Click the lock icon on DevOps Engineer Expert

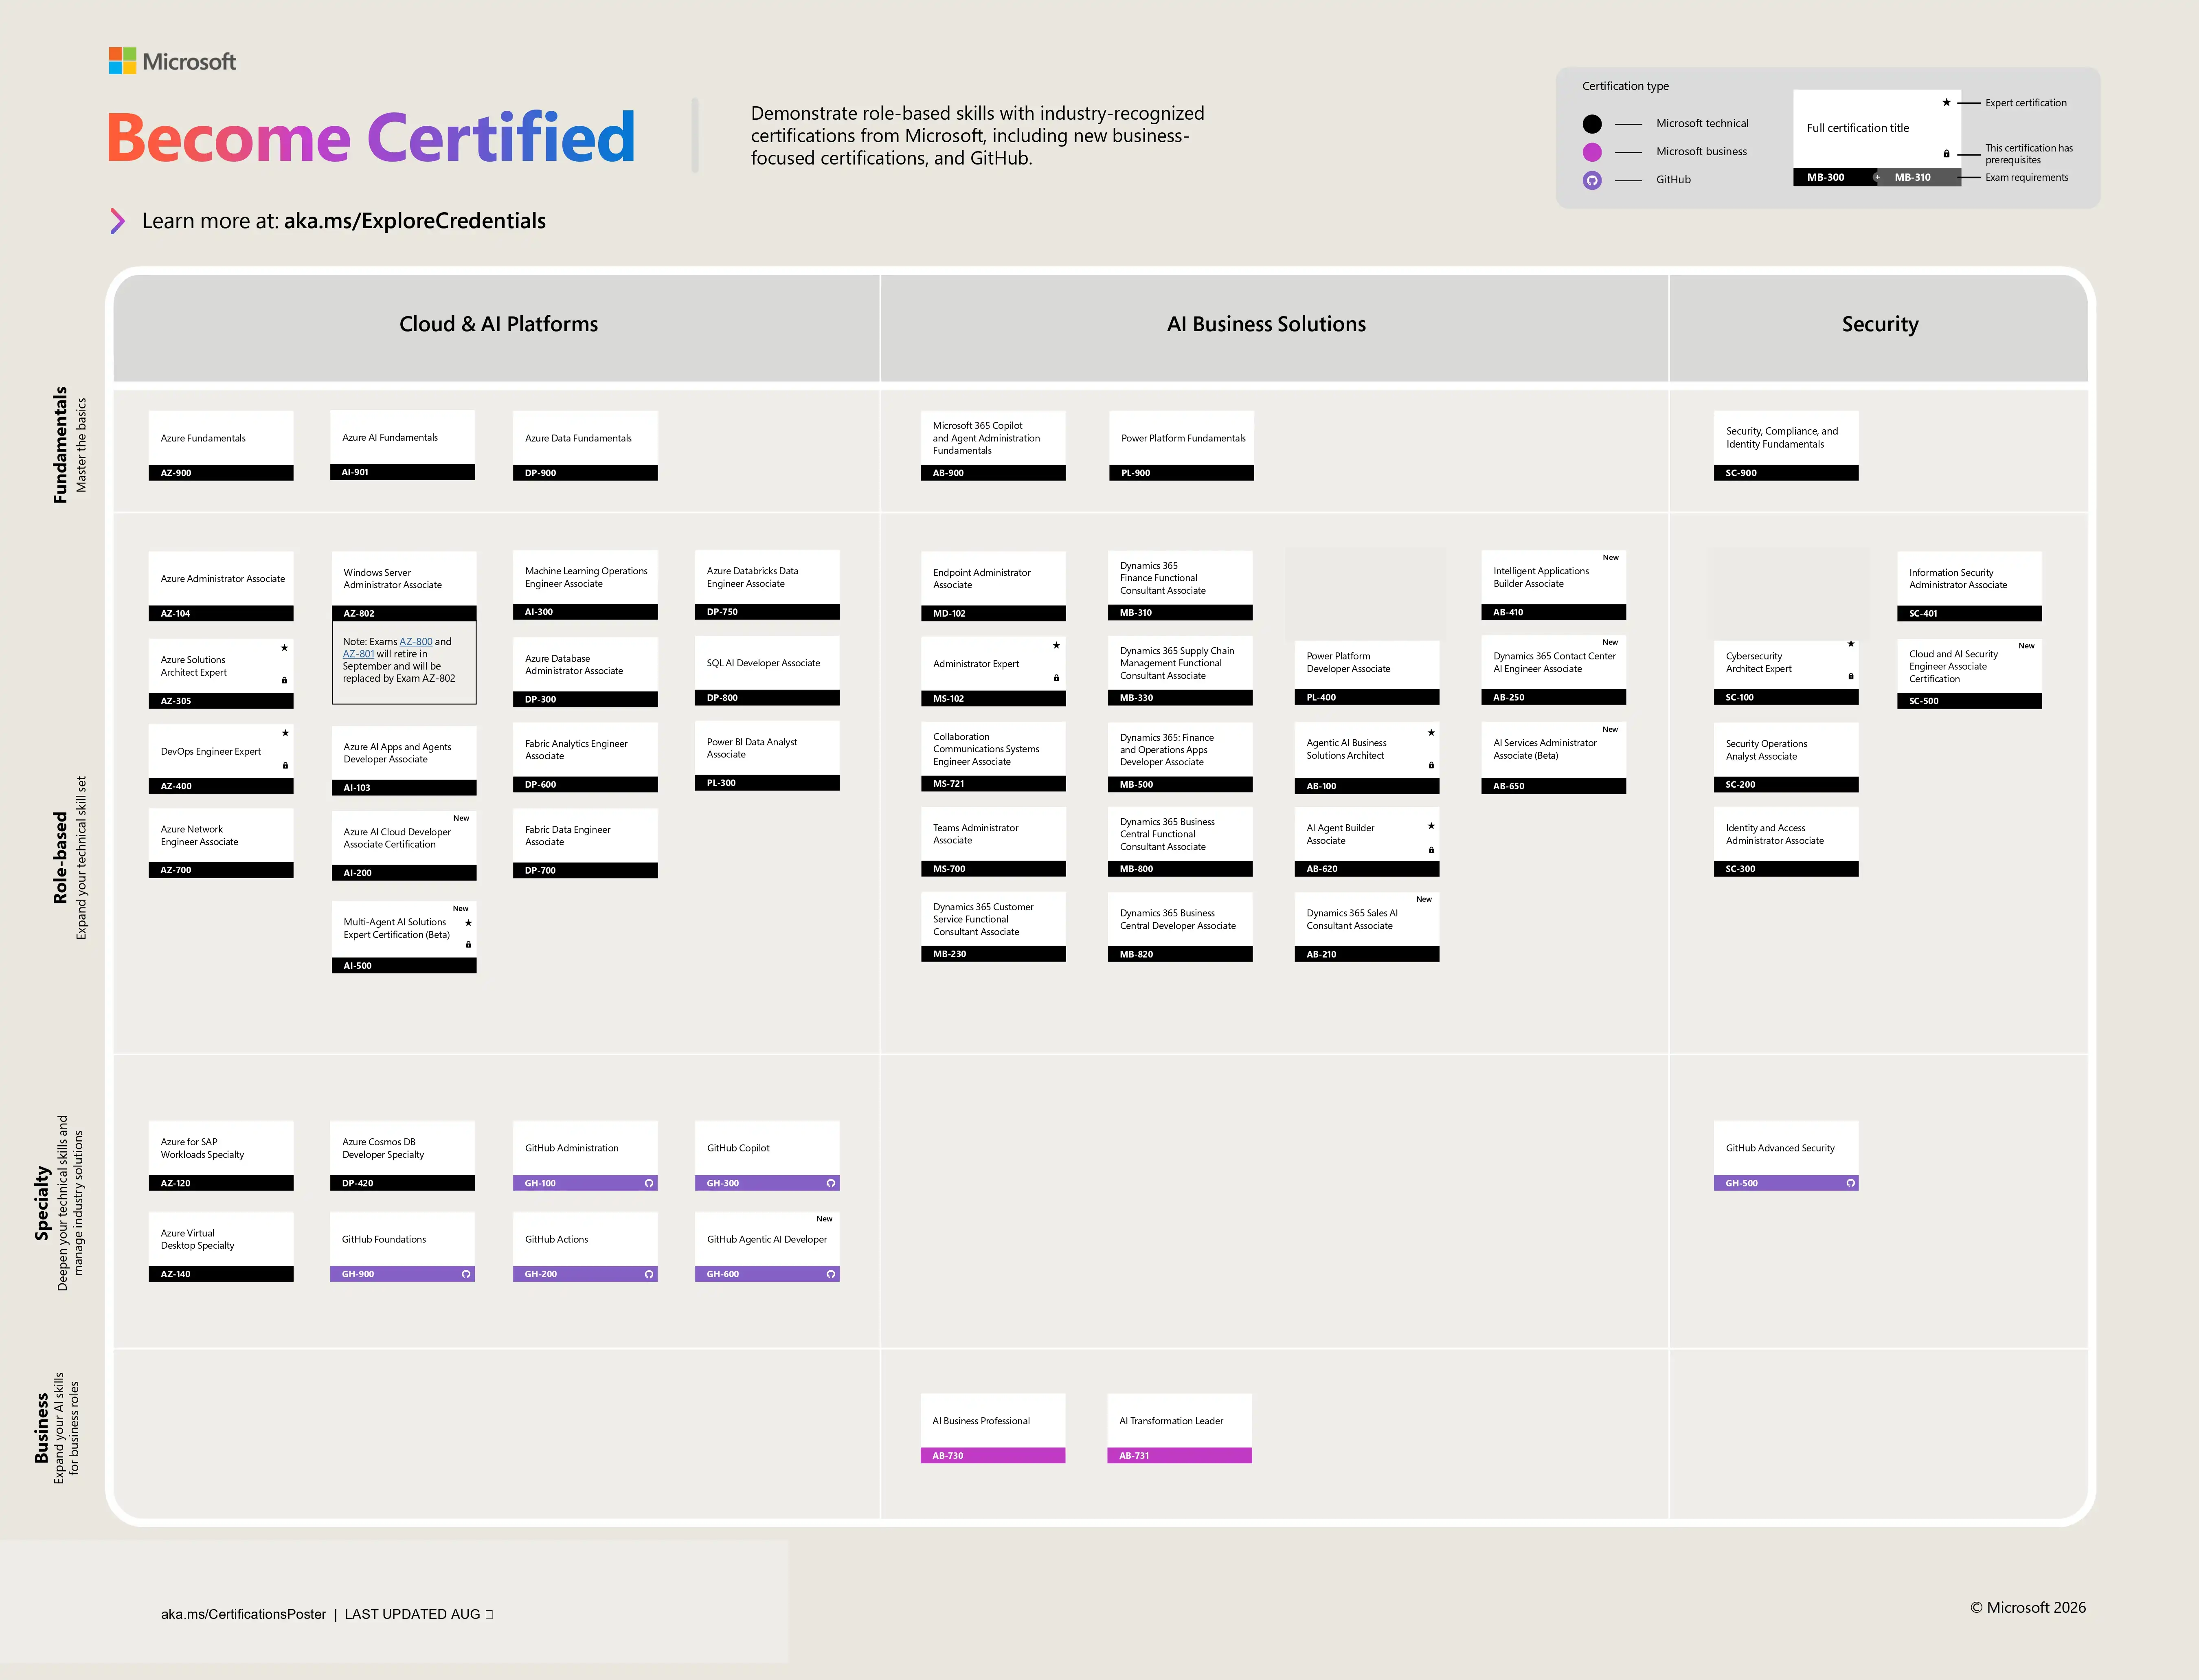click(x=285, y=765)
